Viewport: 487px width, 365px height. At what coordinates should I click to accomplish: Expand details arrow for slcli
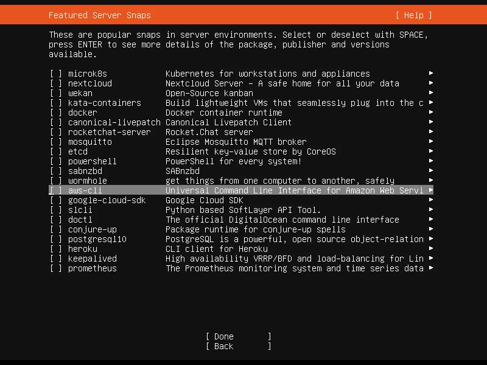(x=431, y=209)
